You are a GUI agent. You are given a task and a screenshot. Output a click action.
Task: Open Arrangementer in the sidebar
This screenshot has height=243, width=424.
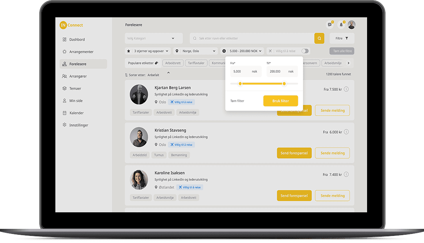(81, 52)
